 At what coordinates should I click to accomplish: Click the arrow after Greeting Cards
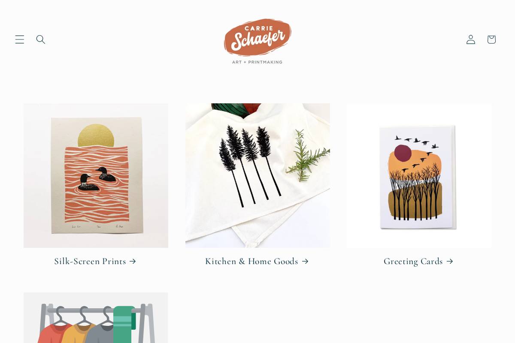coord(449,261)
